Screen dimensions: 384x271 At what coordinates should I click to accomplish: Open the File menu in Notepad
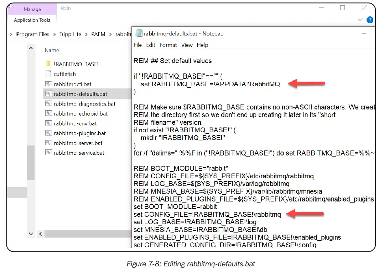click(x=137, y=45)
